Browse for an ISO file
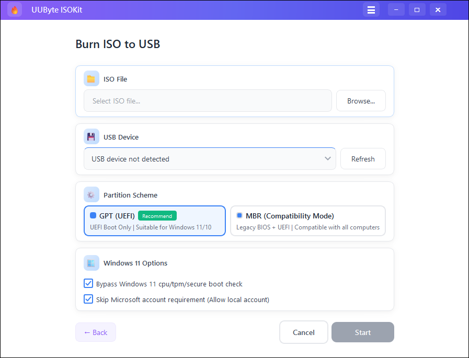The height and width of the screenshot is (358, 469). 361,101
